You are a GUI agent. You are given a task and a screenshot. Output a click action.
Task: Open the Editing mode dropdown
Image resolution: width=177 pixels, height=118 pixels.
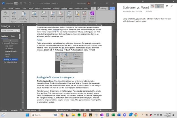pos(103,8)
